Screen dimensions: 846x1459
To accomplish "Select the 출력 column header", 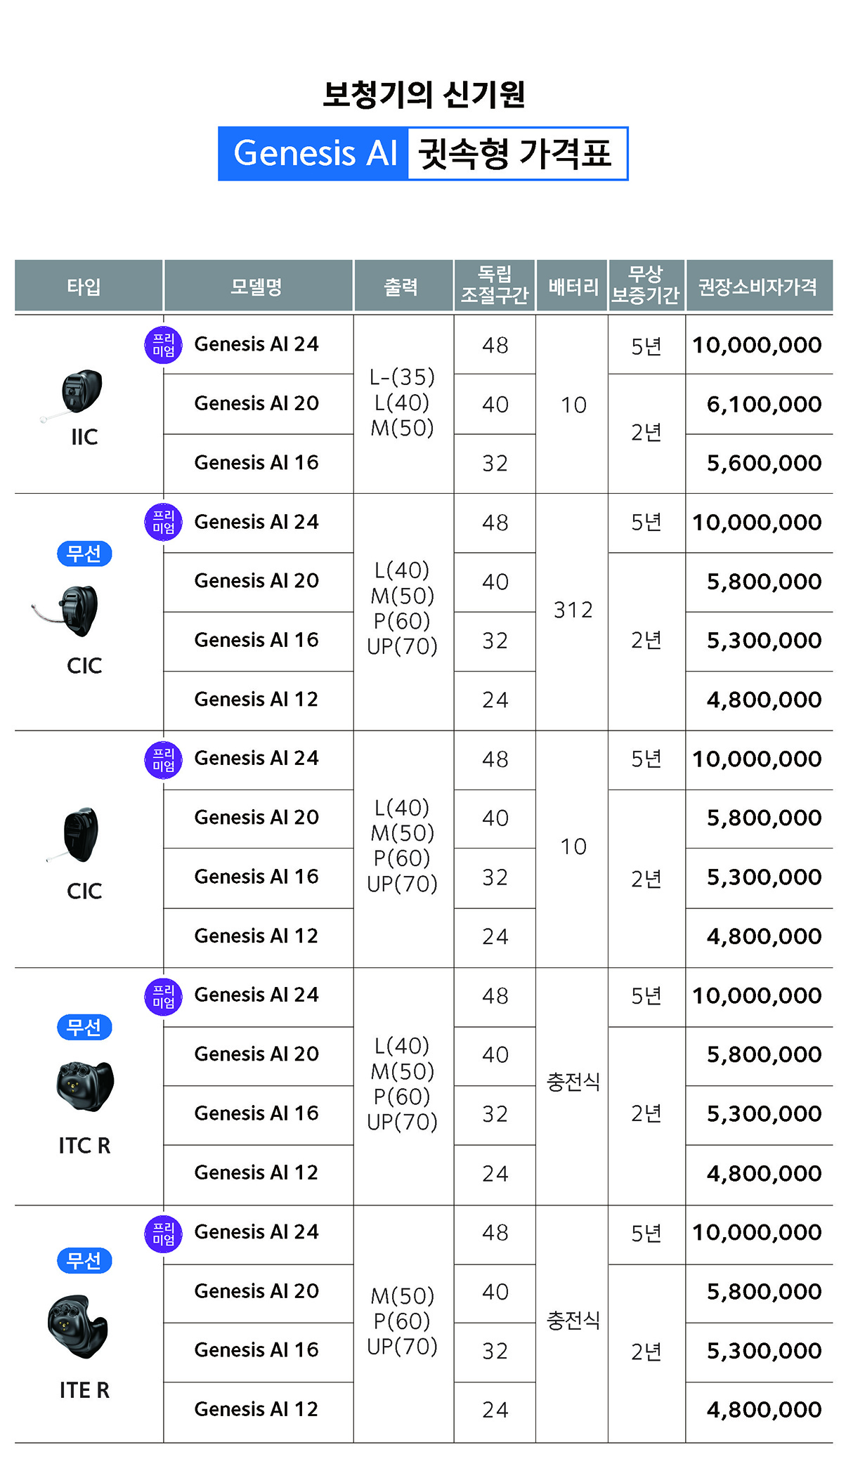I will click(x=402, y=287).
